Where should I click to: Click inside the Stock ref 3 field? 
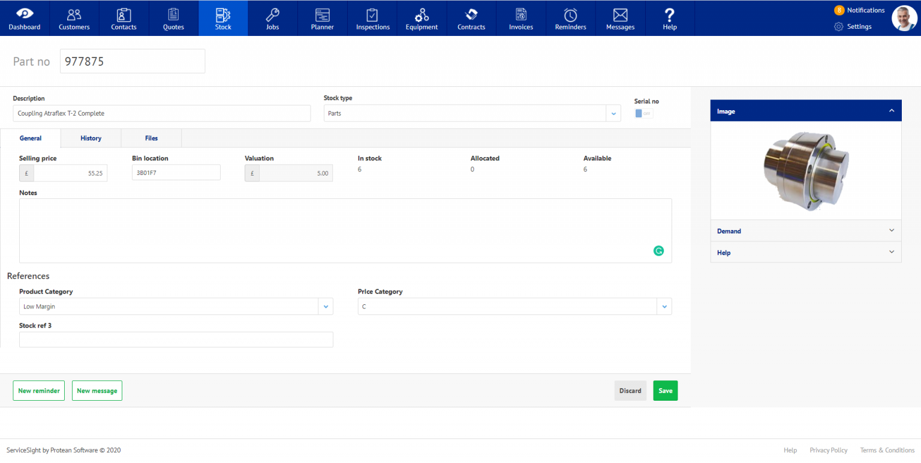(176, 339)
